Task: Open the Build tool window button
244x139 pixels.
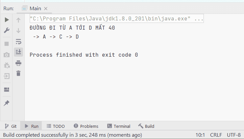Action: (x=146, y=126)
